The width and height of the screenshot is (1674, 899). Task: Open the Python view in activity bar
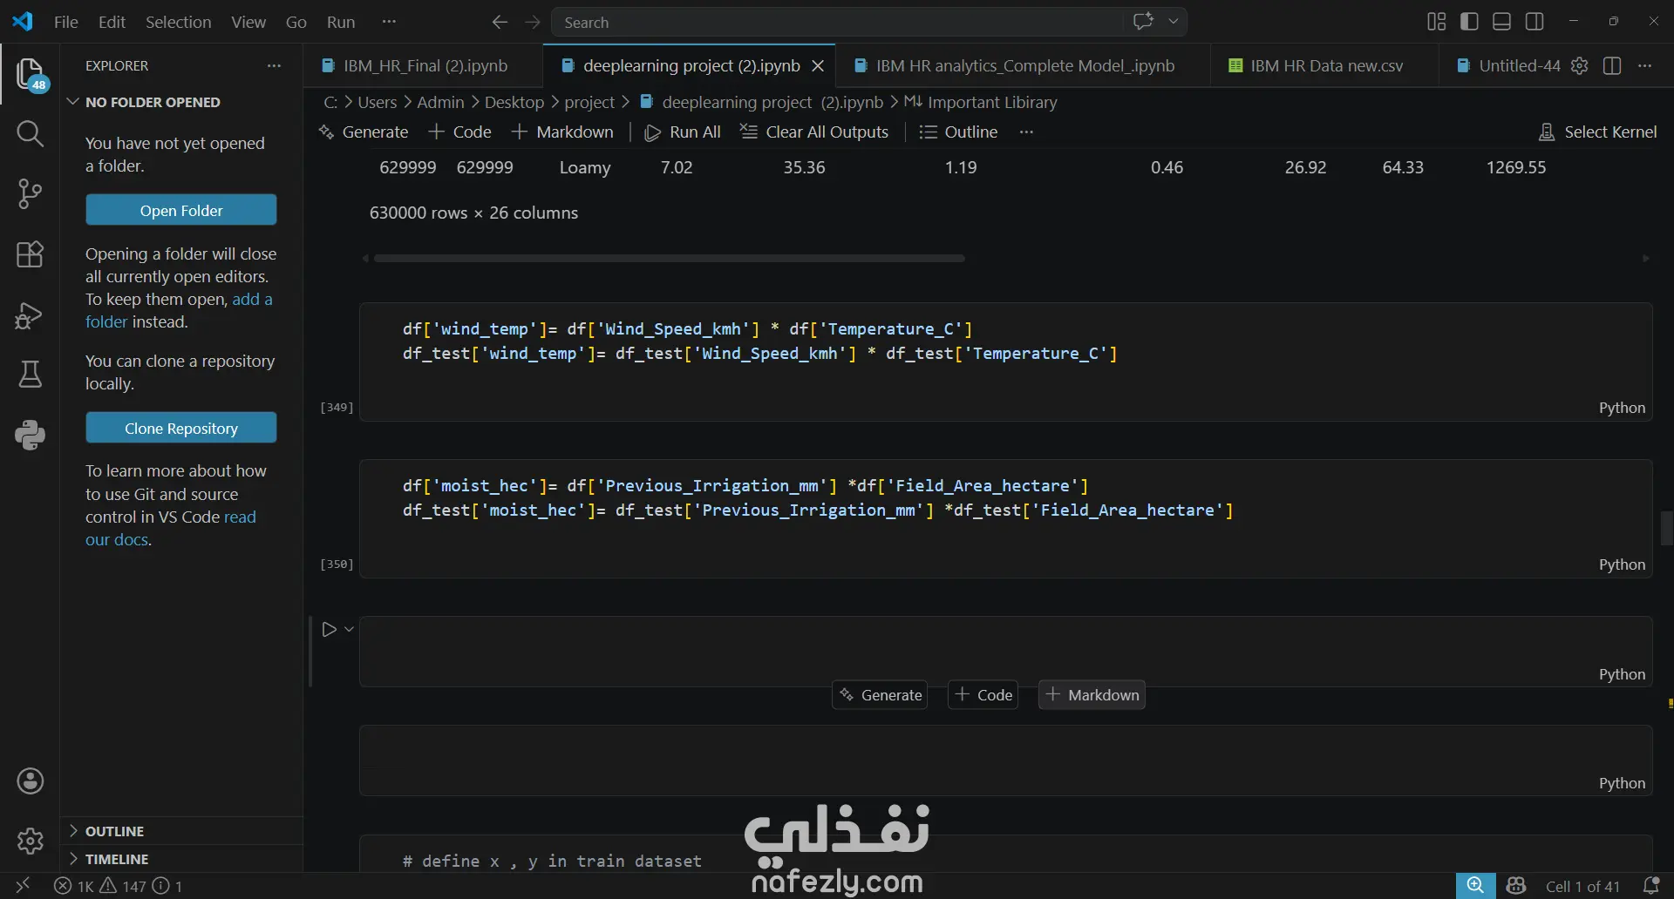(31, 435)
